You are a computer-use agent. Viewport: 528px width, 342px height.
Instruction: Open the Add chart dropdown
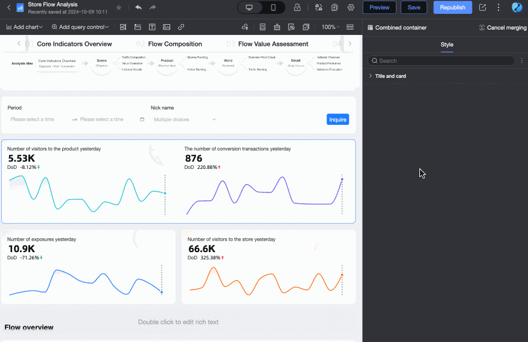coord(25,27)
